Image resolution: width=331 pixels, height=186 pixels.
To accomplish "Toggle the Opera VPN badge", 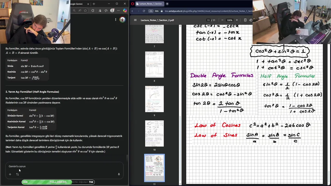I will 151,11.
